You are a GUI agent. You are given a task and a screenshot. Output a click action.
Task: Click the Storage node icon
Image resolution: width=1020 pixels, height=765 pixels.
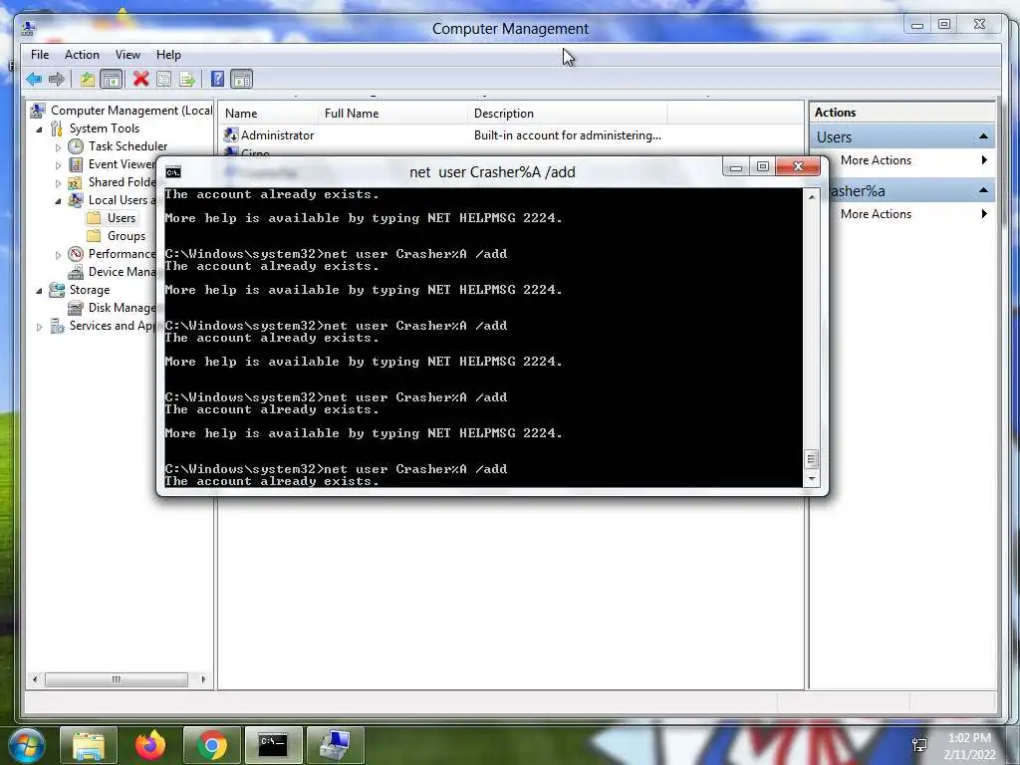point(57,290)
